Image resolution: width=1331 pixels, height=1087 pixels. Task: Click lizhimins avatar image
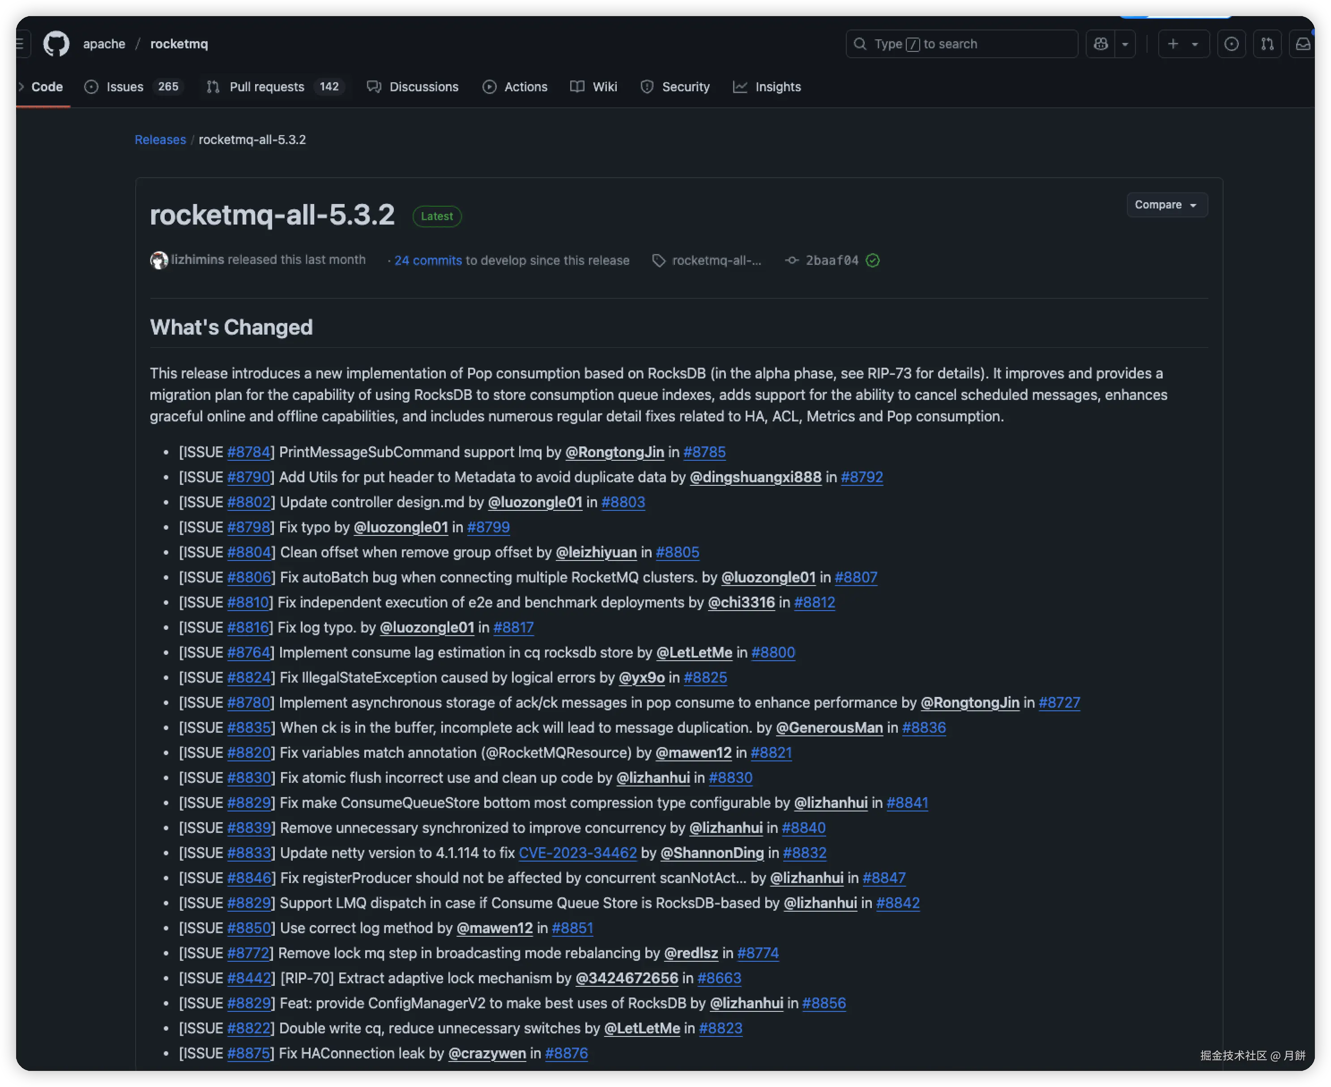pos(159,260)
